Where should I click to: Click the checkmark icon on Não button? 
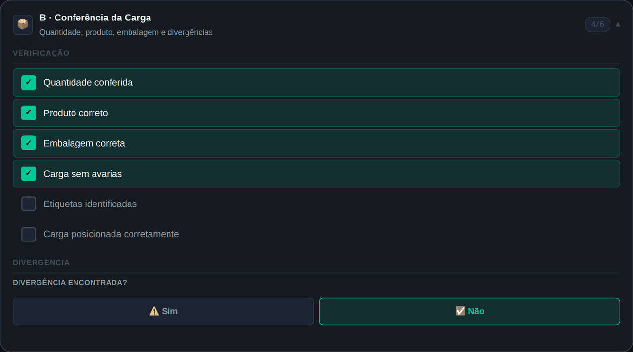point(460,311)
